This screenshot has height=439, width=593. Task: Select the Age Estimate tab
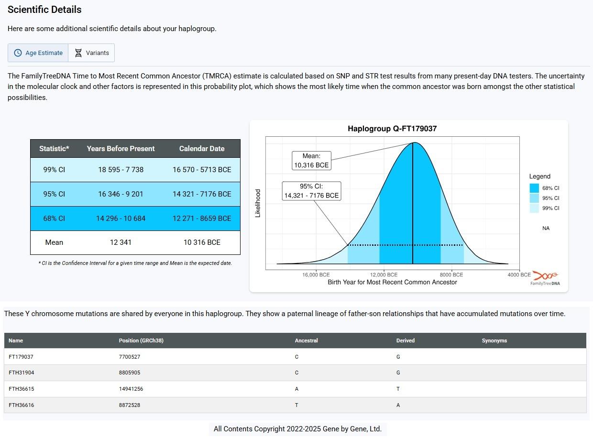[x=38, y=53]
